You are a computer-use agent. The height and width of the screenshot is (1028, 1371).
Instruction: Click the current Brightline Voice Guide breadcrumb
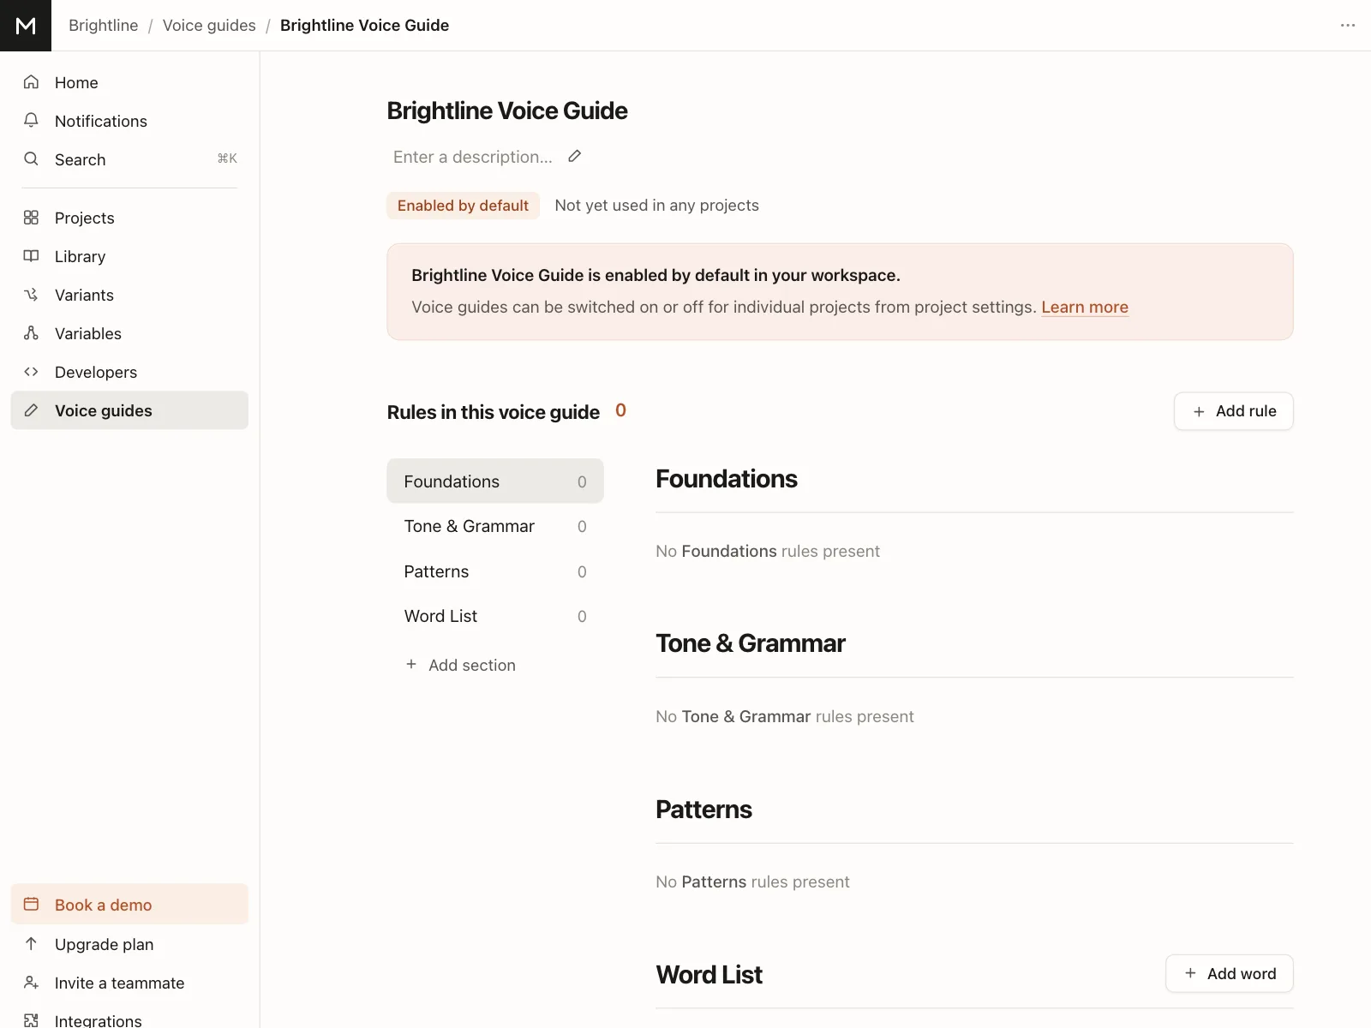(364, 26)
